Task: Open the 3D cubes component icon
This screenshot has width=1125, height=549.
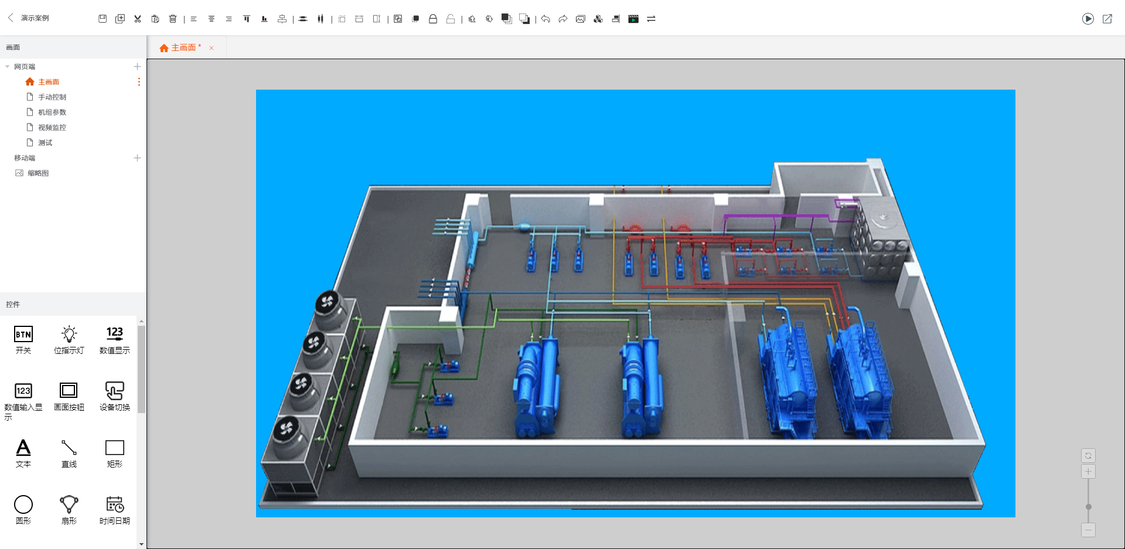Action: point(598,19)
